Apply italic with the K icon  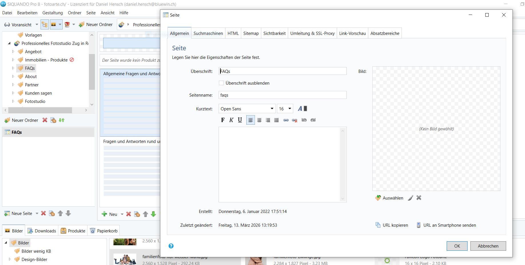tap(231, 120)
